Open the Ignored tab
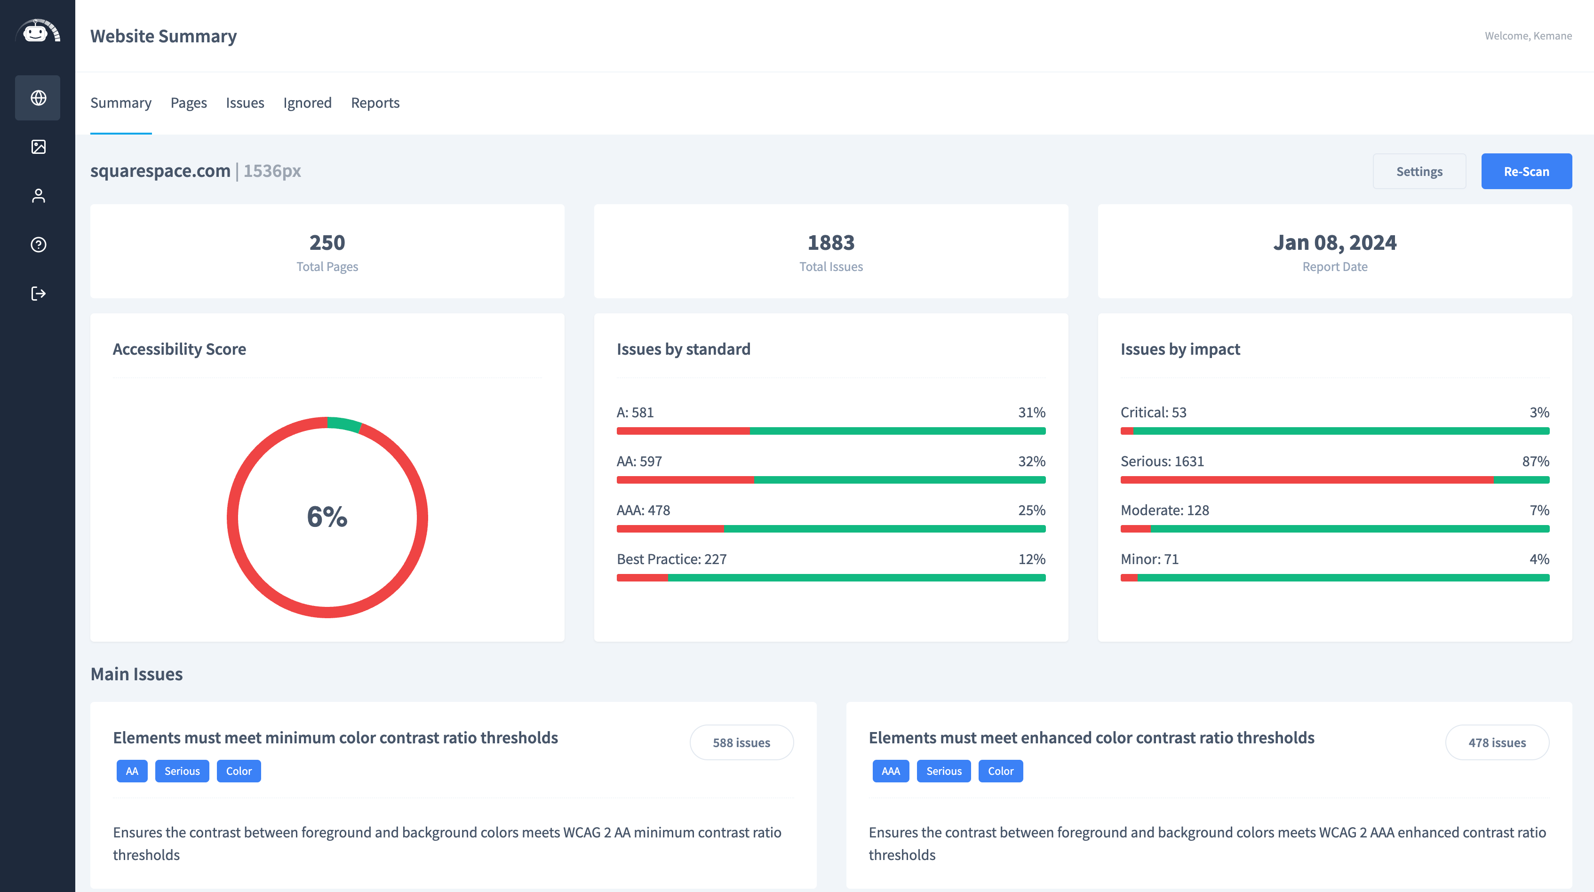 pos(307,103)
